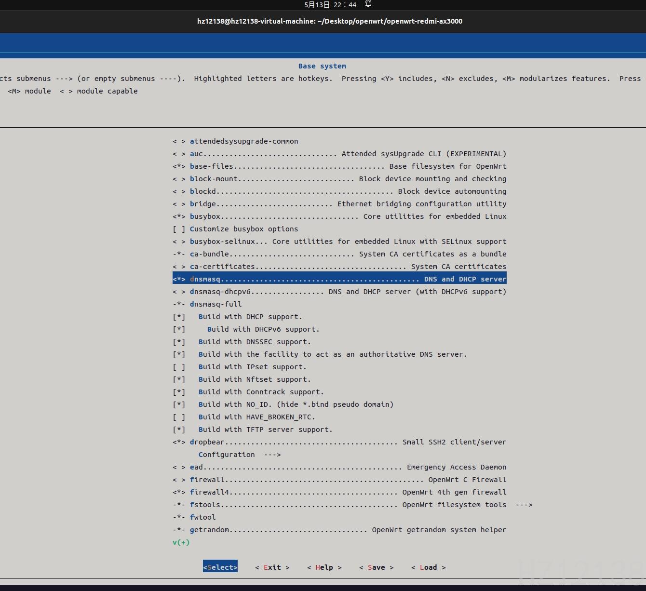Click the Save button
646x591 pixels.
[x=377, y=567]
